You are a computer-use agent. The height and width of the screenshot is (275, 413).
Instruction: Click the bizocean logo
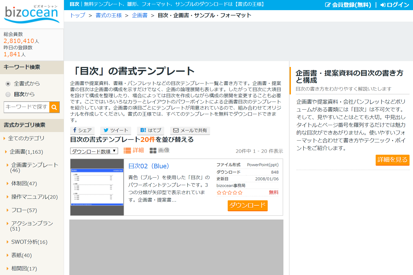point(32,14)
